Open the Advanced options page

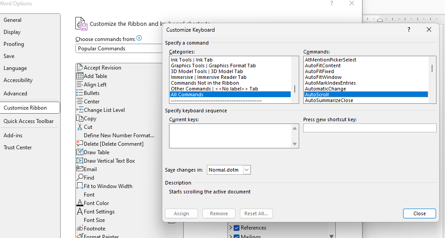(x=30, y=93)
